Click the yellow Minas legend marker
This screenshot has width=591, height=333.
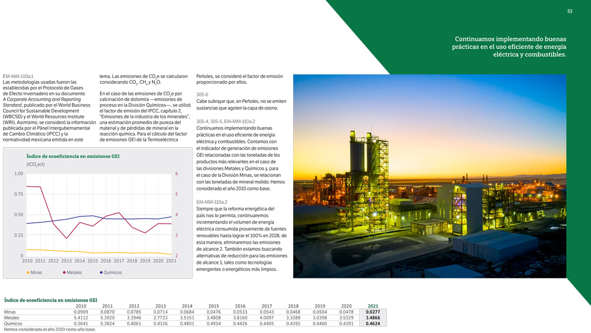pos(28,272)
